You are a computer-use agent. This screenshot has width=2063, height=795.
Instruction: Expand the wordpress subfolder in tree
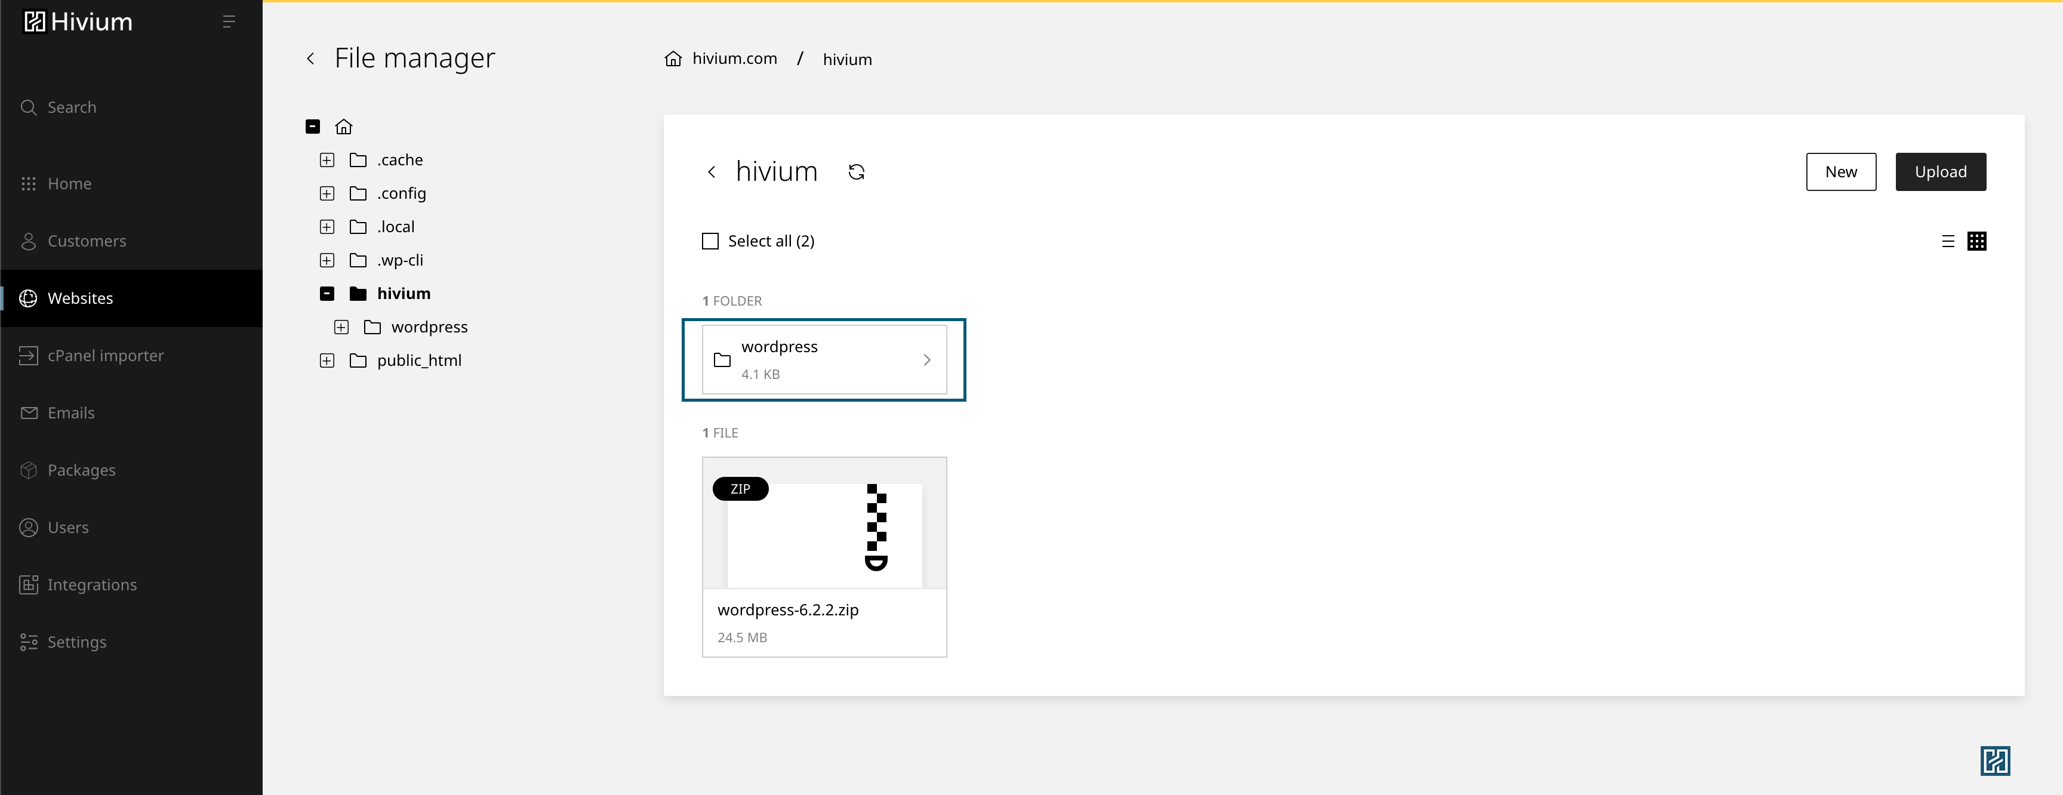[x=341, y=326]
